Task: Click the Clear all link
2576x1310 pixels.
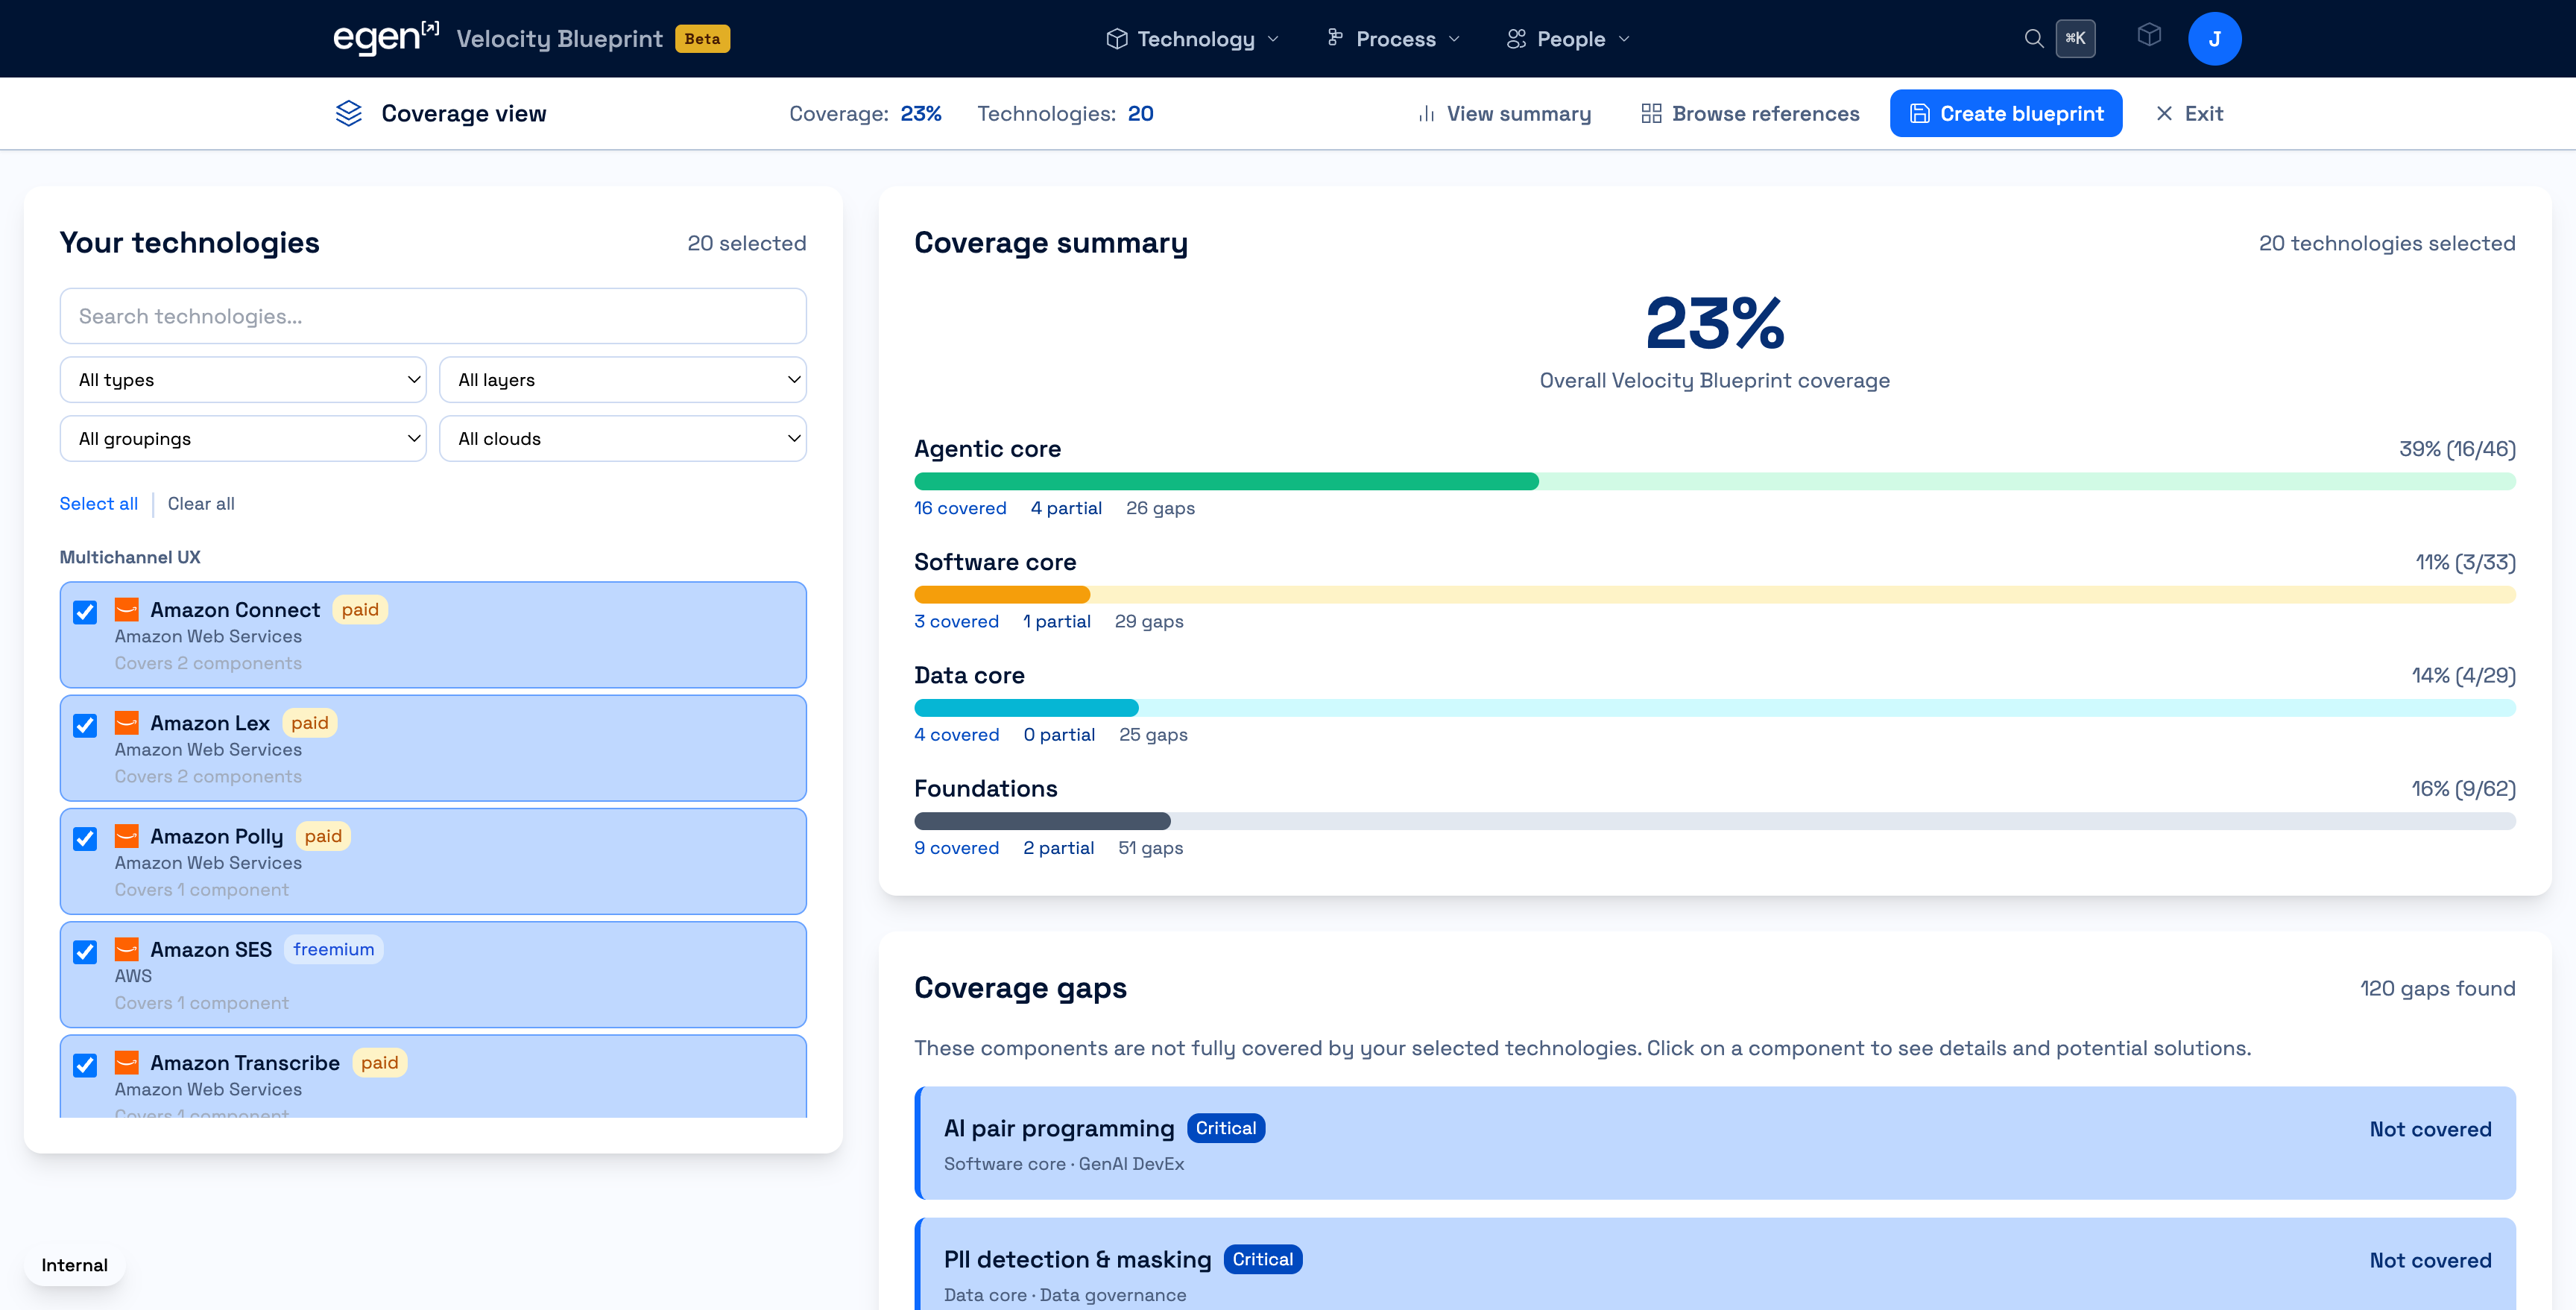Action: (201, 503)
